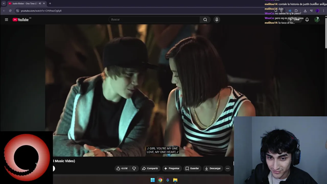
Task: Save video using Guardar button
Action: coord(192,168)
